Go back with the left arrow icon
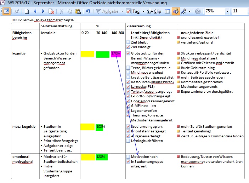This screenshot has height=183, width=249. [35, 11]
